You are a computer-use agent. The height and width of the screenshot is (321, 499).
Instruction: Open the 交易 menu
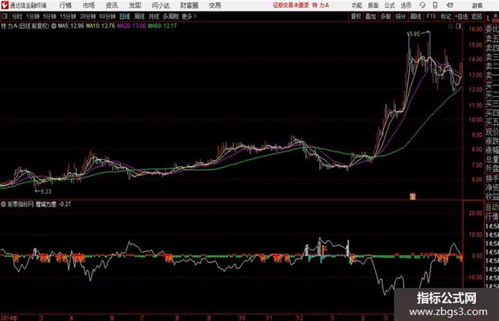(x=215, y=5)
